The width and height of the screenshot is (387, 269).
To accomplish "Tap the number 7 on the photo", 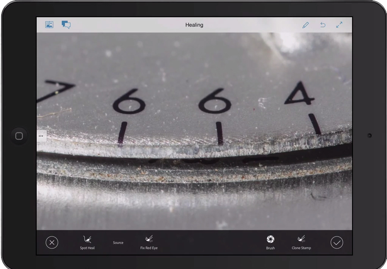I will (57, 90).
